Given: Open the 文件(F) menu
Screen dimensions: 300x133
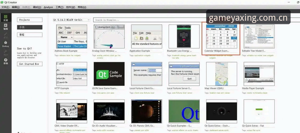Looking at the screenshot, I should 5,7.
